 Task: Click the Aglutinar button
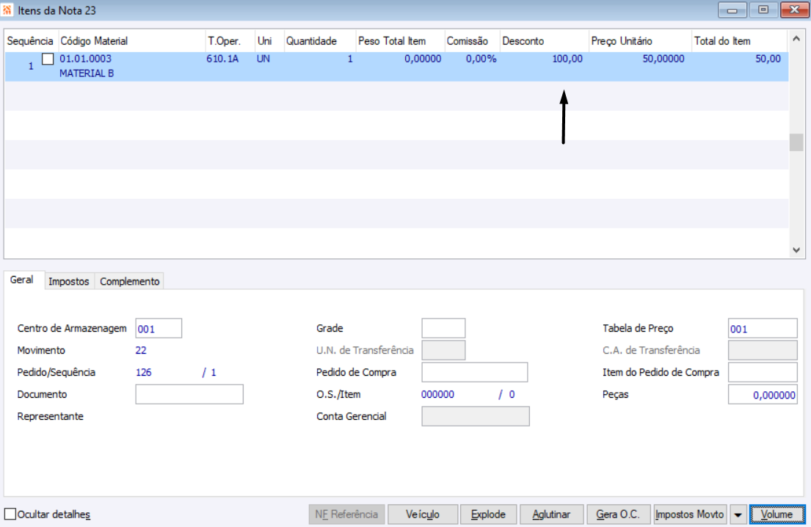pos(551,515)
